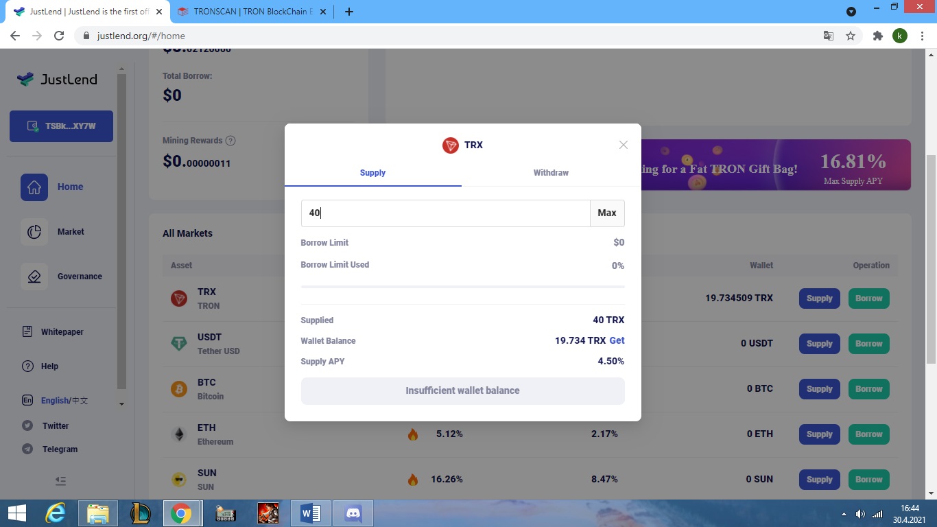Open Microsoft Word from the taskbar
This screenshot has height=527, width=937.
[311, 513]
